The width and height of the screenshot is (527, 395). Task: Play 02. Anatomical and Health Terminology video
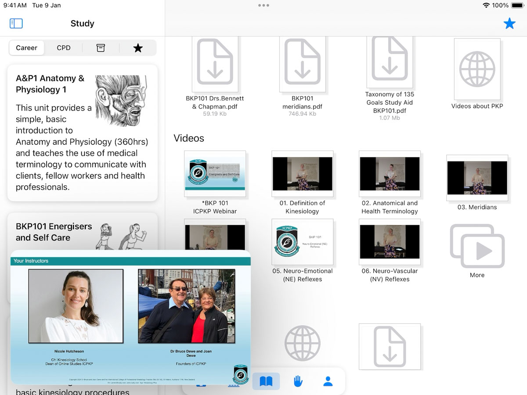(390, 174)
